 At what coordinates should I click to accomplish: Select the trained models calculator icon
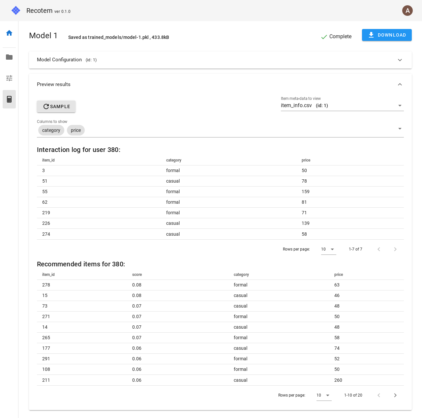(9, 99)
